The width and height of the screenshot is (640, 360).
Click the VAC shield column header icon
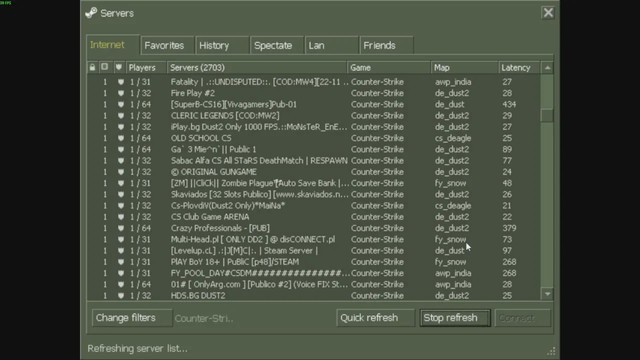click(118, 67)
